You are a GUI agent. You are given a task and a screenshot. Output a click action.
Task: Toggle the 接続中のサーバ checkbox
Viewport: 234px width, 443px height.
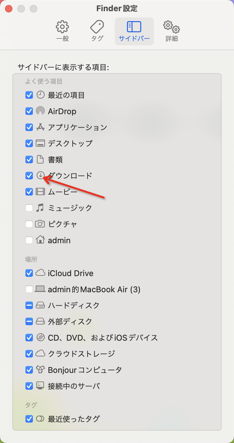click(x=29, y=386)
